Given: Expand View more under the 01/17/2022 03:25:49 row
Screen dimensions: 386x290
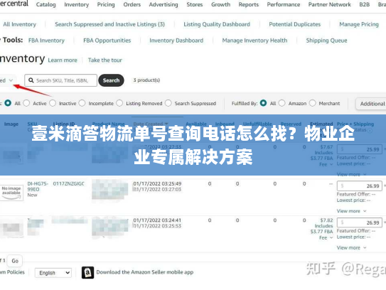Looking at the screenshot, I should pyautogui.click(x=351, y=211).
